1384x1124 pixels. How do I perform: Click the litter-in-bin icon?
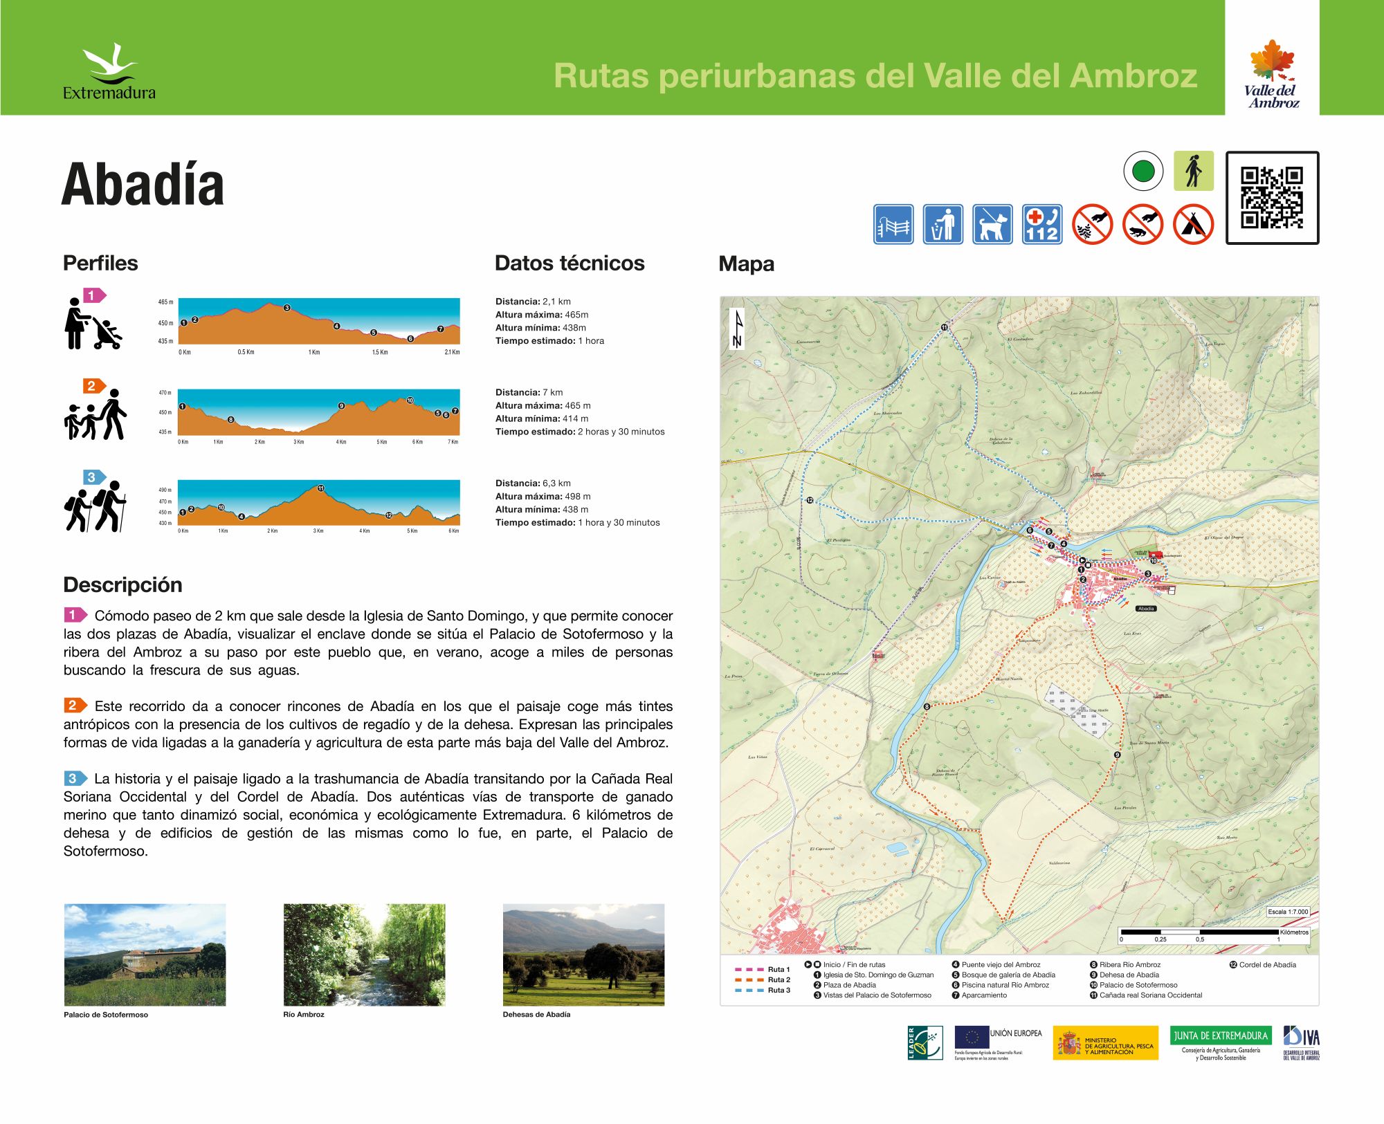(943, 224)
